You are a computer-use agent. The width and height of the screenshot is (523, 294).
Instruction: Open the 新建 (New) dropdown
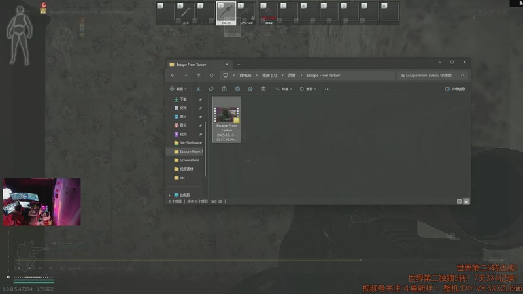[x=178, y=89]
